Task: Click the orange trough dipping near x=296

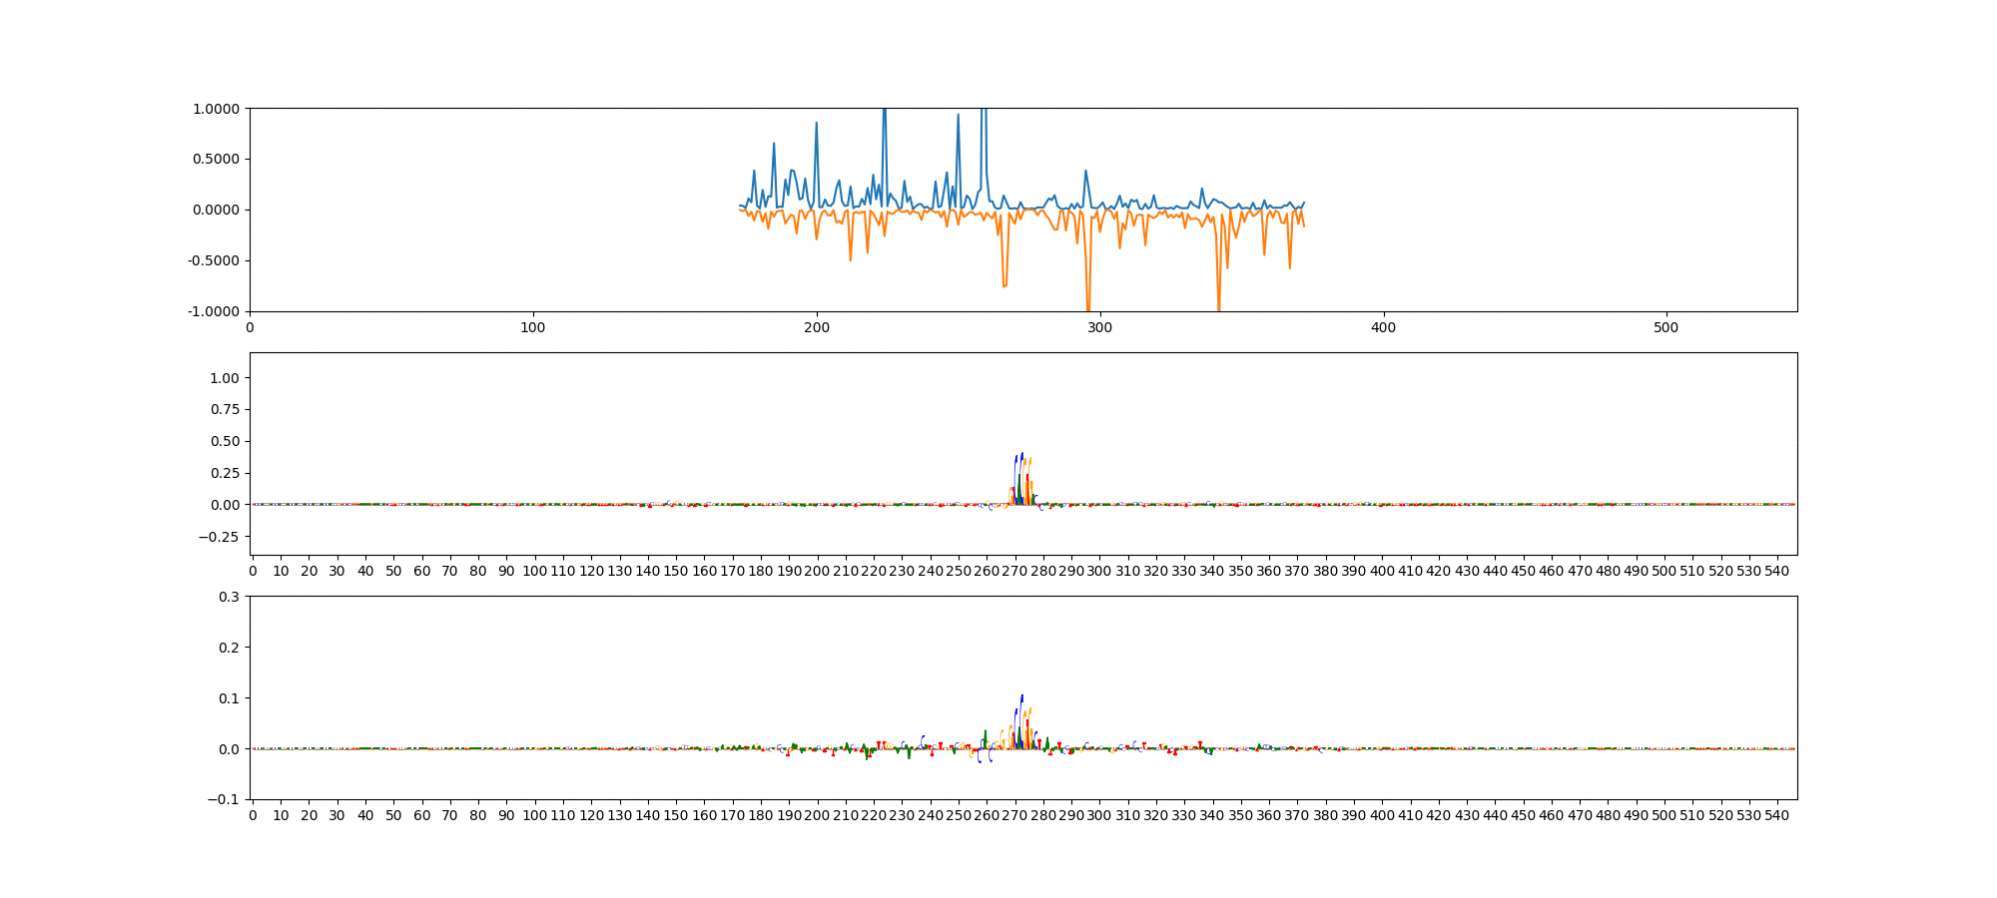Action: [1088, 307]
